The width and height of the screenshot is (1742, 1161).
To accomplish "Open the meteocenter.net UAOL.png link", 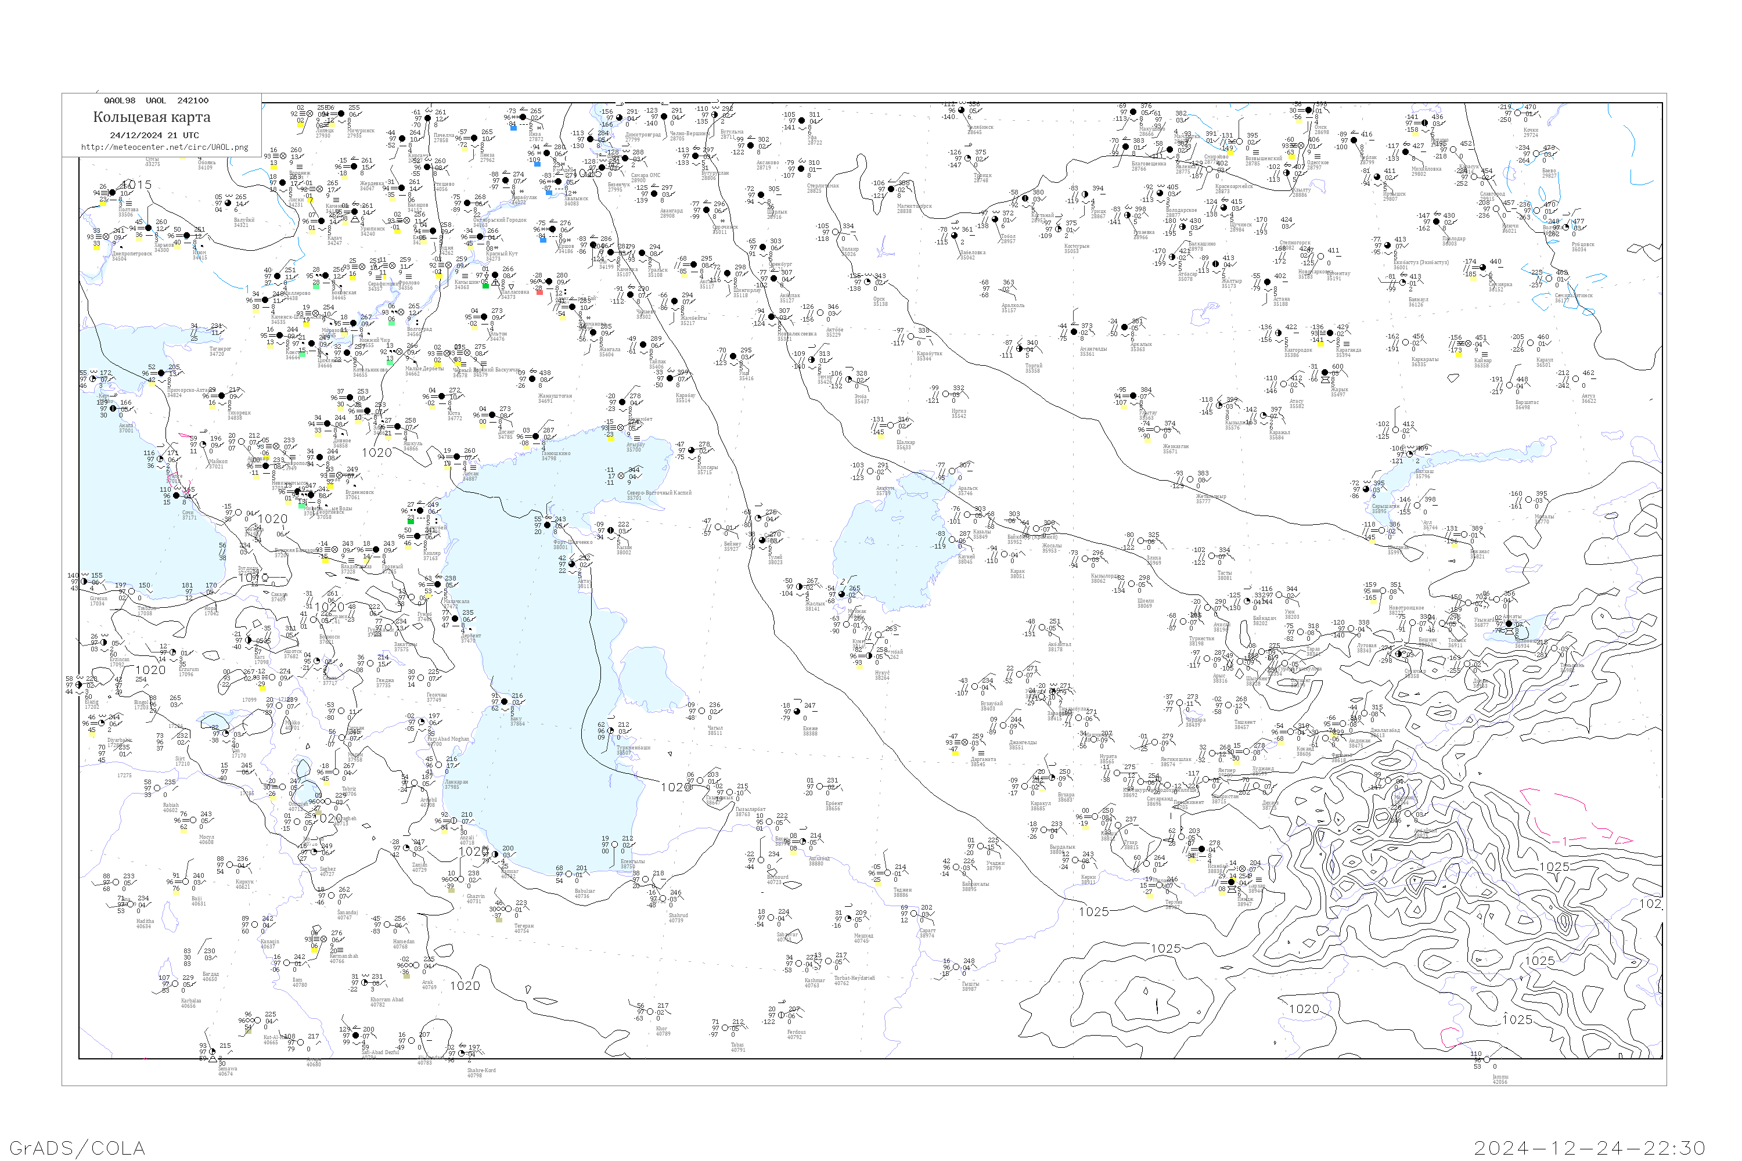I will pyautogui.click(x=164, y=147).
